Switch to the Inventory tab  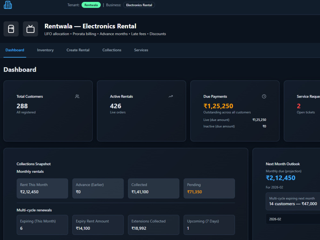pyautogui.click(x=45, y=50)
